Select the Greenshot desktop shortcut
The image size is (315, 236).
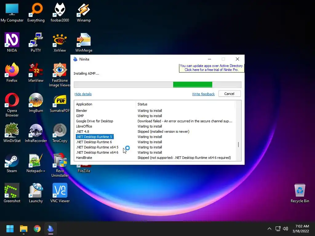12,193
